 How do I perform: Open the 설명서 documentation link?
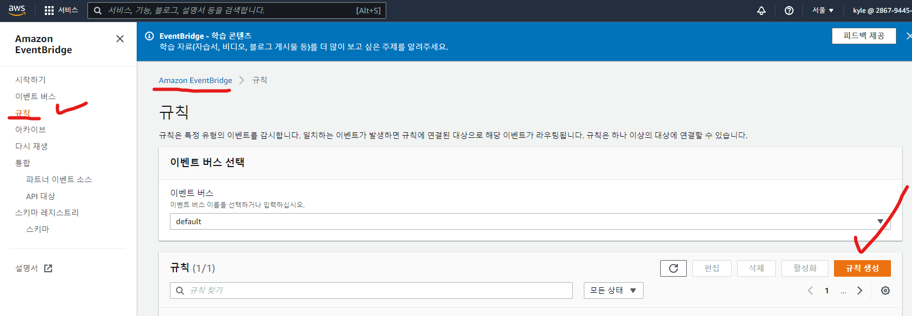pyautogui.click(x=27, y=268)
